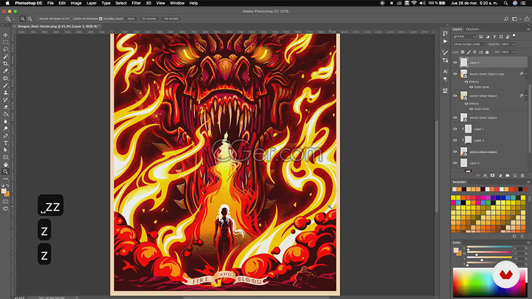Open the Window menu
532x299 pixels.
177,3
